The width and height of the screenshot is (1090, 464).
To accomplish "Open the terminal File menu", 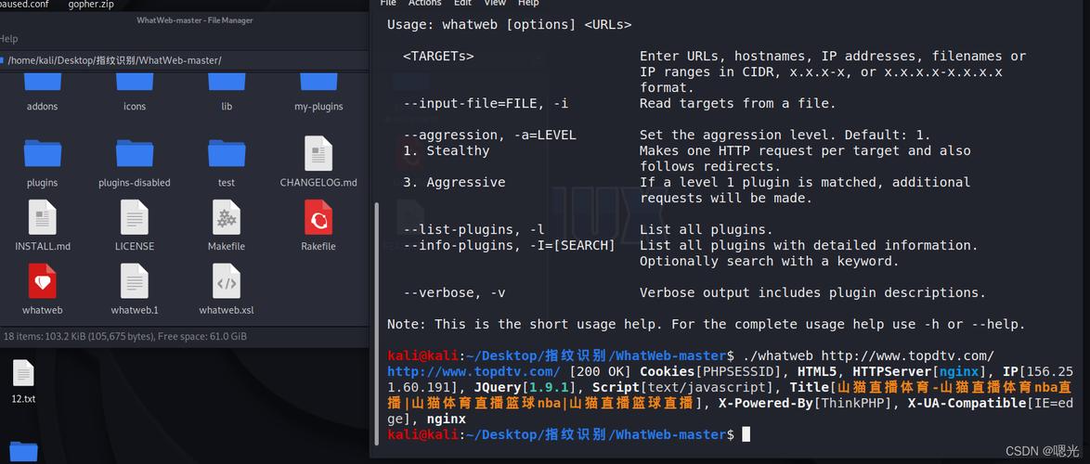I will (388, 4).
